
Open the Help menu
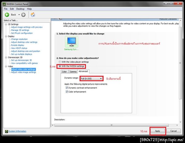click(29, 9)
